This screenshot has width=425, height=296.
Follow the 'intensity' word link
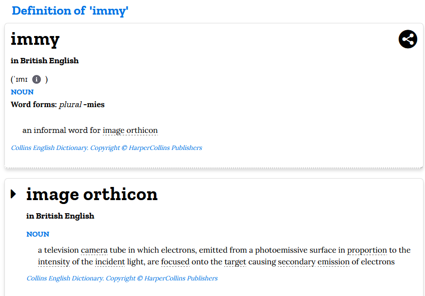(x=54, y=262)
